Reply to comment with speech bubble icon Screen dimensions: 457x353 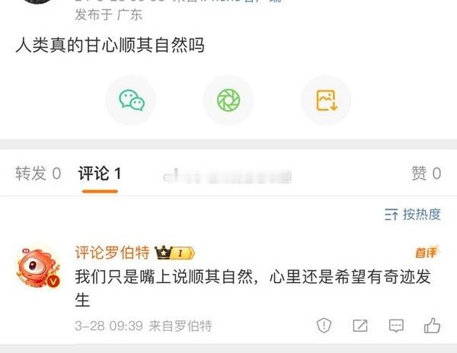[396, 326]
